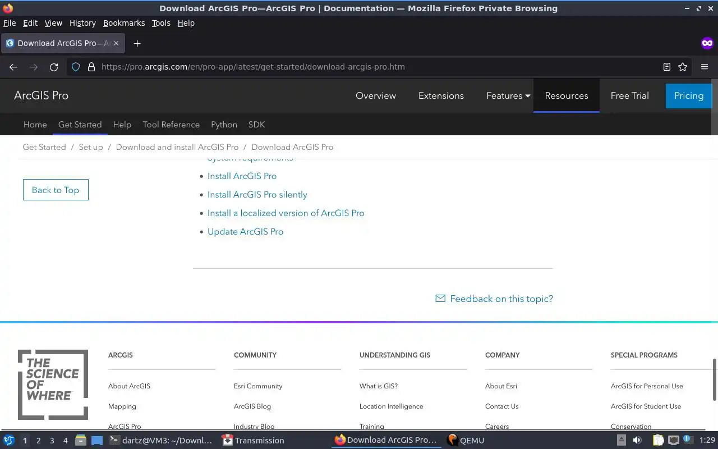Go to the Home documentation tab
Image resolution: width=718 pixels, height=449 pixels.
[35, 125]
